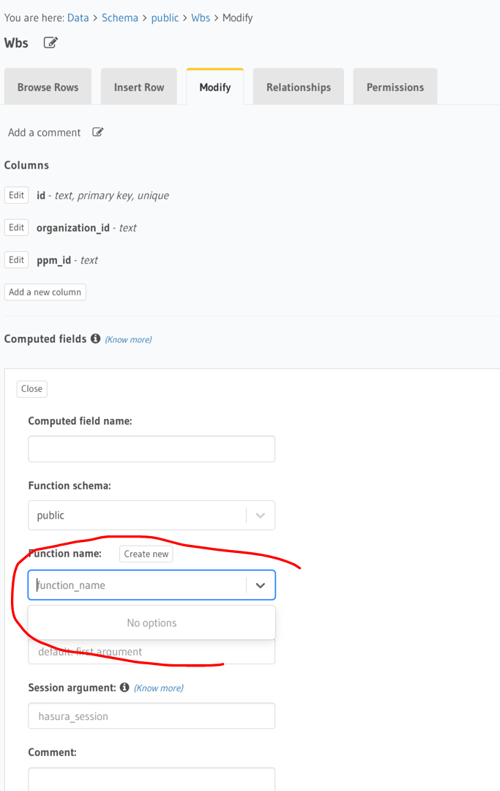Image resolution: width=500 pixels, height=791 pixels.
Task: Switch to the Browse Rows tab
Action: click(x=48, y=86)
